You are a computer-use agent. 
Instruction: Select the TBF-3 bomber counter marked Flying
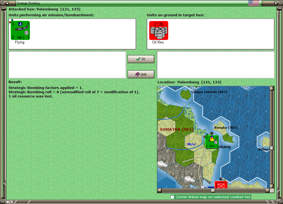(x=20, y=30)
